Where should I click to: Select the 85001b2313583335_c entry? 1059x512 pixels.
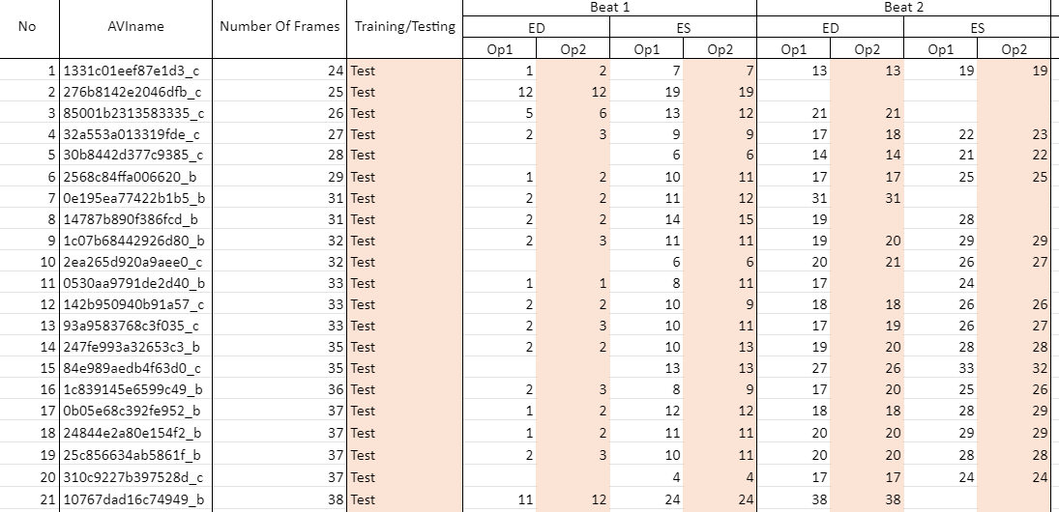(132, 113)
